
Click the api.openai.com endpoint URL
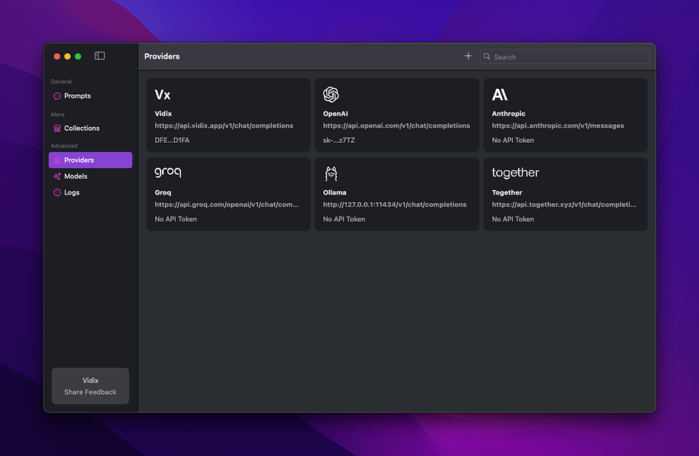[396, 125]
